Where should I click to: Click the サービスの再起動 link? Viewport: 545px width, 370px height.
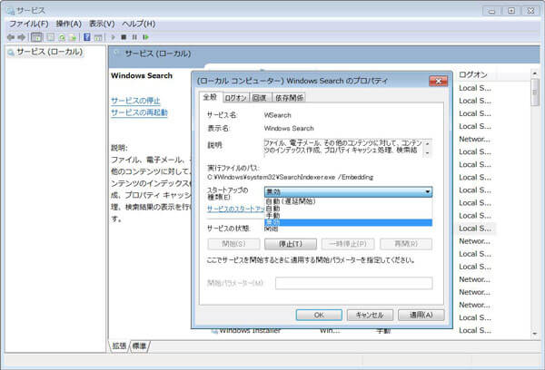click(139, 112)
